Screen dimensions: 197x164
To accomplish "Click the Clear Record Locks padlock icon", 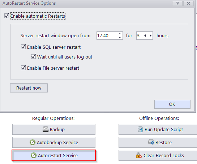I will (x=139, y=155).
